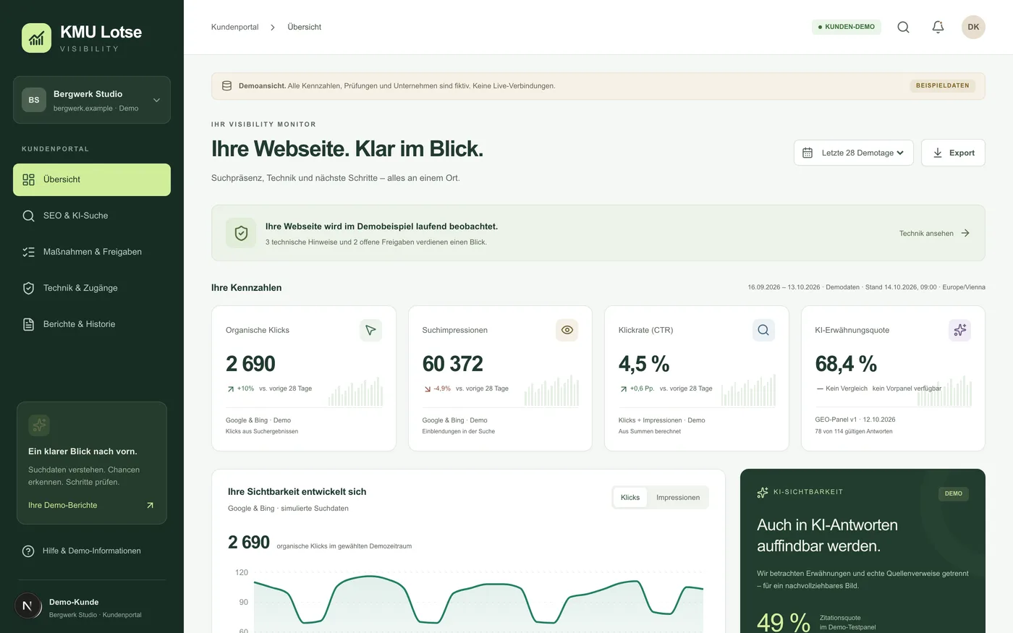
Task: Click the Kundenportal breadcrumb
Action: click(234, 27)
